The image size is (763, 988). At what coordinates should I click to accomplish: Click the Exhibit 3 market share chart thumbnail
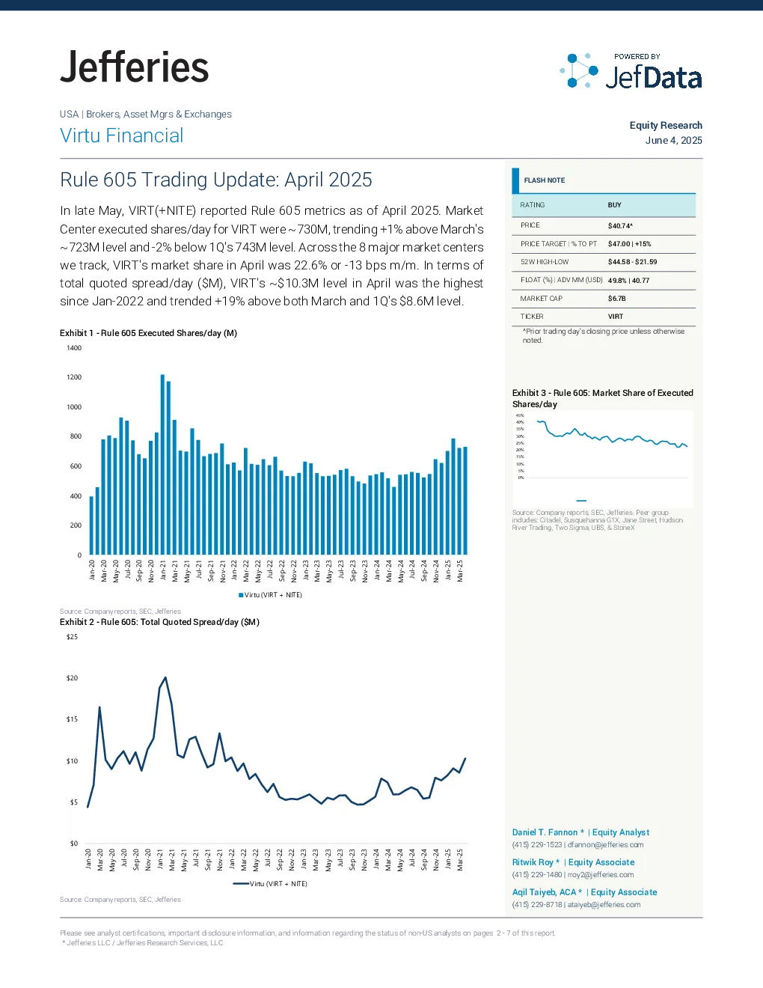(x=603, y=458)
